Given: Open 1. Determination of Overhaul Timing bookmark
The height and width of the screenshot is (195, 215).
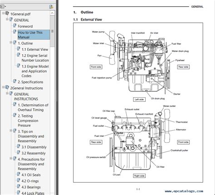Looking at the screenshot, I should [x=33, y=107].
